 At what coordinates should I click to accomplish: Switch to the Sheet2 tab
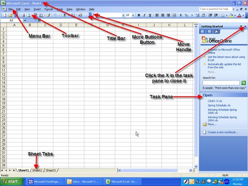coord(37,170)
